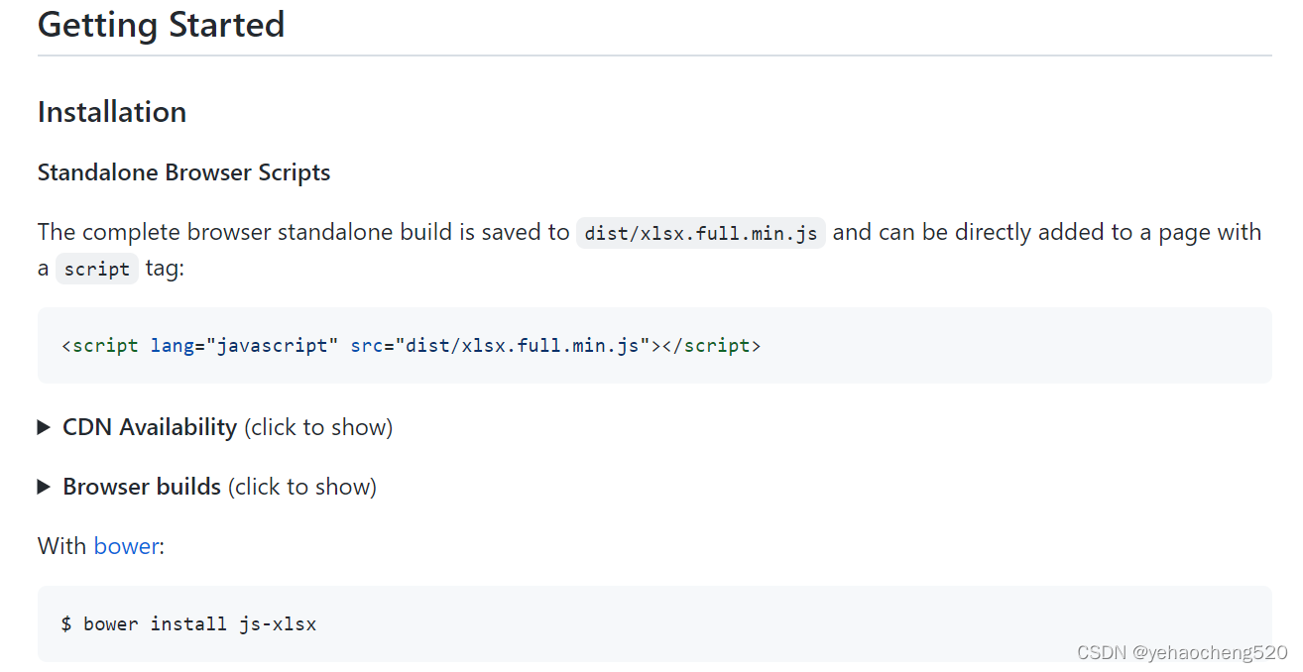Image resolution: width=1303 pixels, height=672 pixels.
Task: Expand the Browser builds disclosure triangle
Action: pyautogui.click(x=44, y=487)
